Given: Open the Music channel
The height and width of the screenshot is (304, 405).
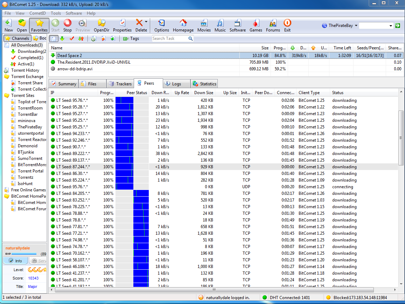Looking at the screenshot, I should point(220,26).
